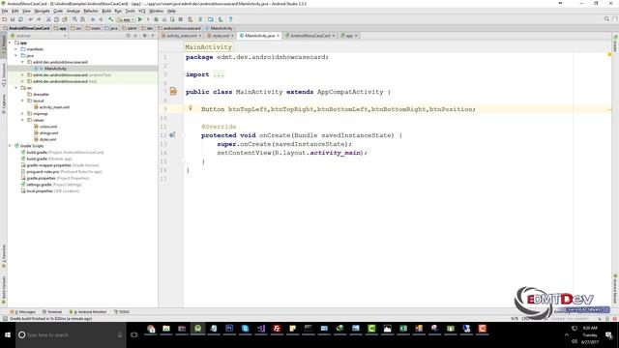Collapse the java folder node
This screenshot has width=619, height=348.
tap(16, 56)
